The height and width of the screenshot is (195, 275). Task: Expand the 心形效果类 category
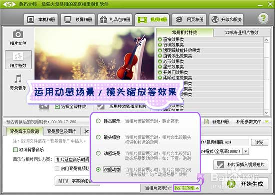(160, 61)
